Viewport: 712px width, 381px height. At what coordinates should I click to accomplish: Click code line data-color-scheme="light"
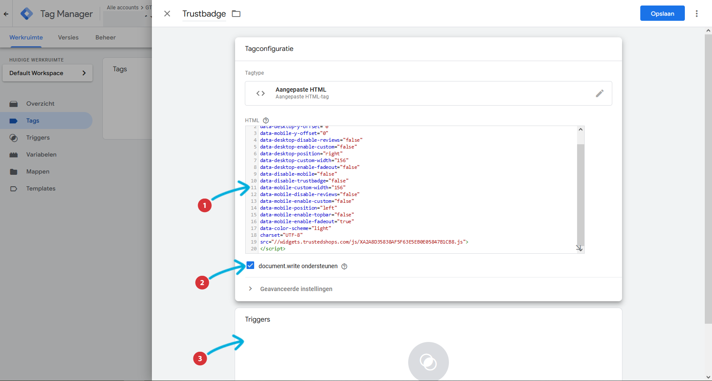[x=296, y=228]
